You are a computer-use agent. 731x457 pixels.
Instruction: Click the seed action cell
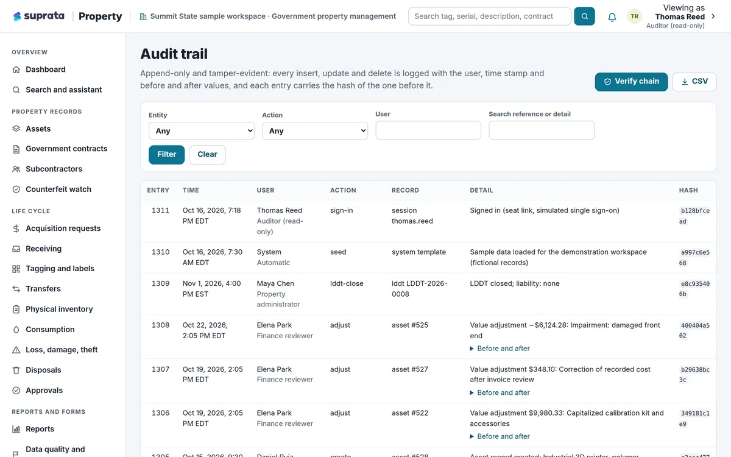tap(338, 252)
